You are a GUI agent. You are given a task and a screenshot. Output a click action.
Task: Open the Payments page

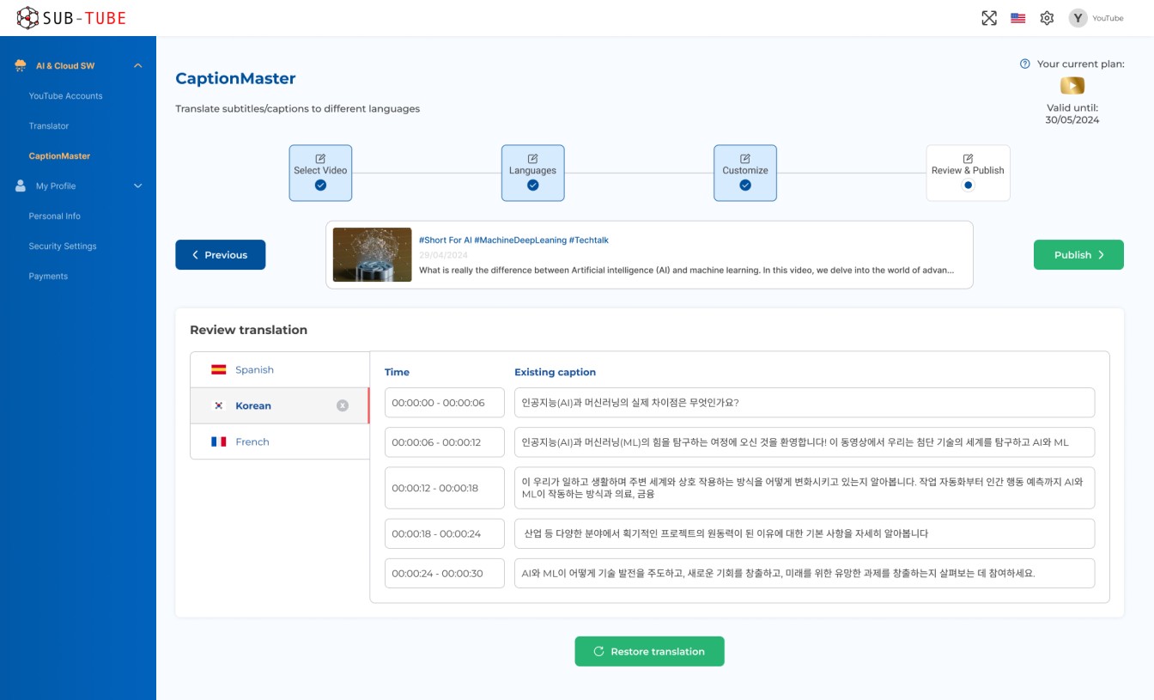coord(48,277)
